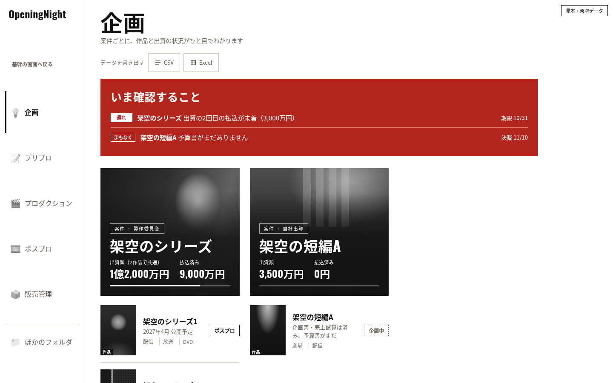Click the 1億2,000万円 investment amount

tap(140, 274)
